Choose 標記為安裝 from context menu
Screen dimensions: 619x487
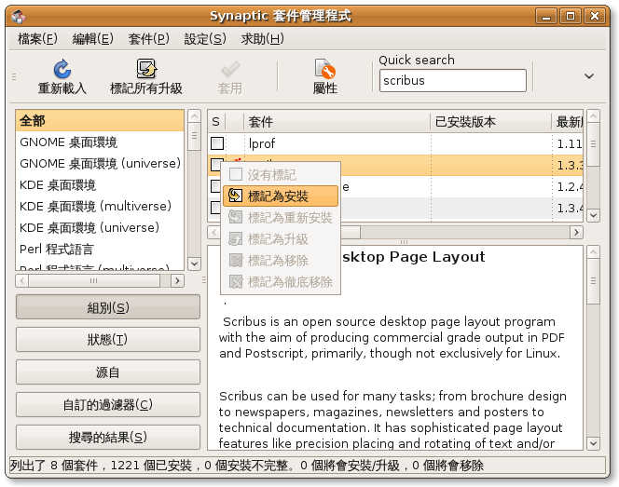281,196
